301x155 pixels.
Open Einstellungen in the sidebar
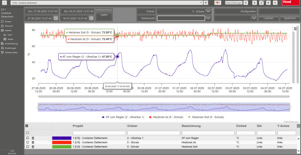[9, 48]
